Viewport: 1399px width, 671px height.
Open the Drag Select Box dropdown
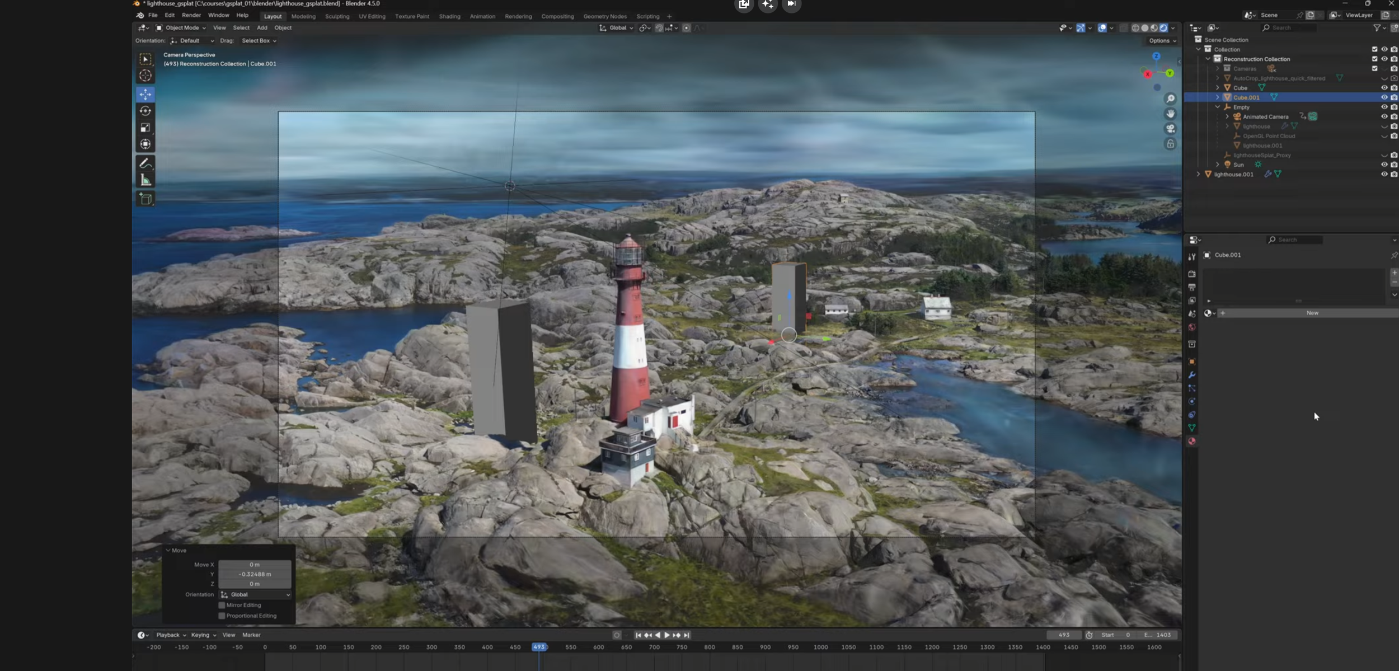tap(259, 41)
